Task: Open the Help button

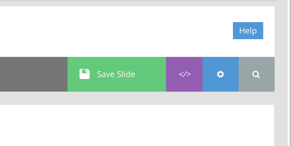Action: [x=248, y=31]
